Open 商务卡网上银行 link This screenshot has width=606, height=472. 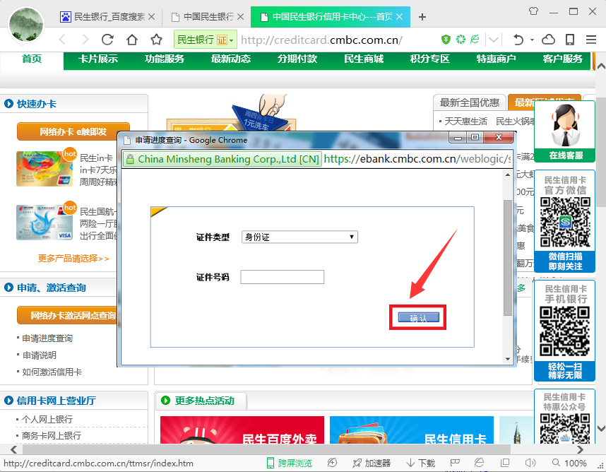click(x=52, y=436)
